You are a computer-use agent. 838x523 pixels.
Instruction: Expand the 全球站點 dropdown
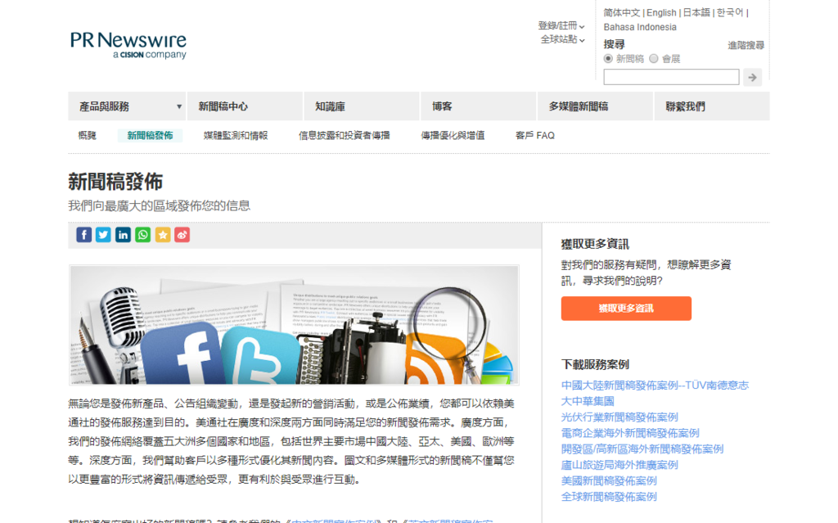[x=563, y=39]
